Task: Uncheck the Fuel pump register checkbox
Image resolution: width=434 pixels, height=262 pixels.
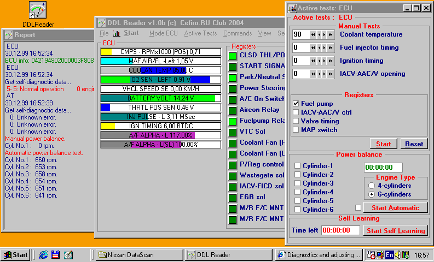Action: 296,104
